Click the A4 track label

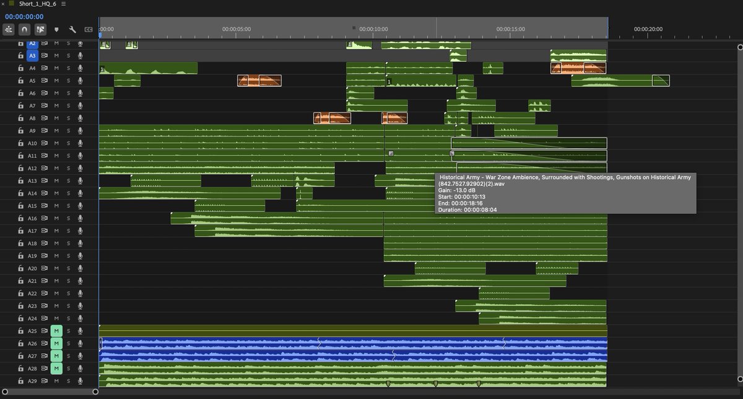click(32, 68)
